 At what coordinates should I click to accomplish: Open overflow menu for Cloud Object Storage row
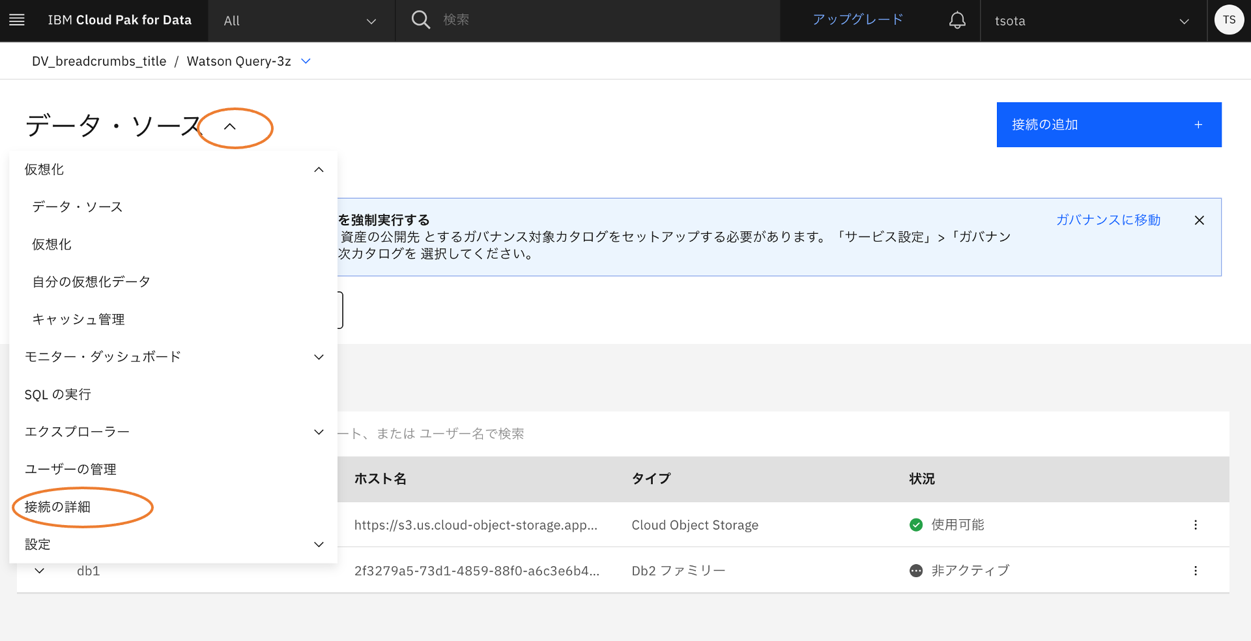[1195, 525]
